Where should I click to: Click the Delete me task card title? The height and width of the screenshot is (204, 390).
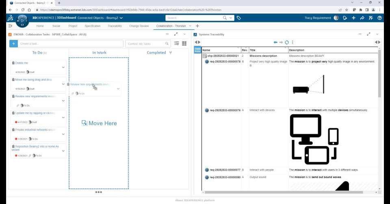pyautogui.click(x=22, y=63)
